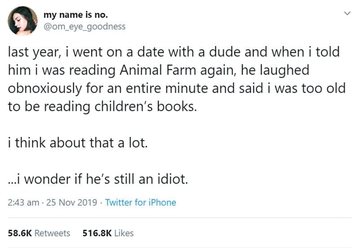Click the "Likes" label

(123, 233)
